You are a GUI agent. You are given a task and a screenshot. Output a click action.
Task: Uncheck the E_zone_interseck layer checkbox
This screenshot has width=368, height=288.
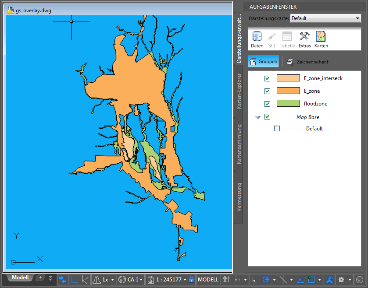[268, 78]
